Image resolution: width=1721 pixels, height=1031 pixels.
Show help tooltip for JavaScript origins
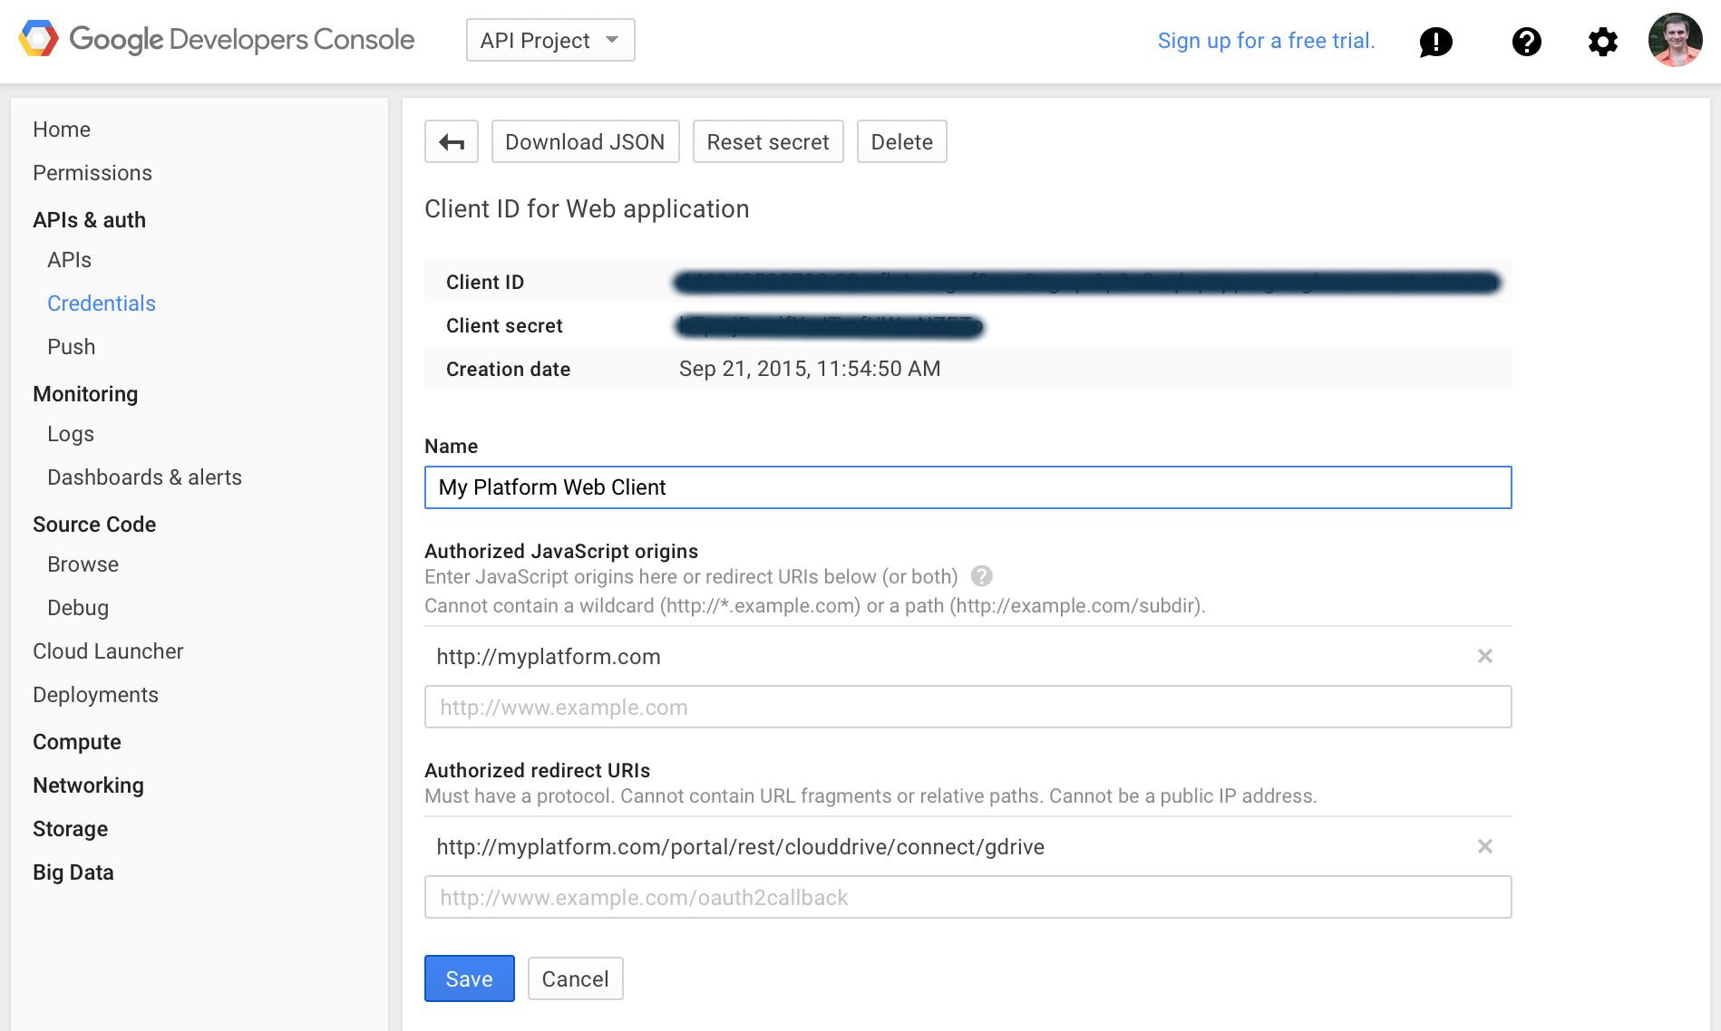[x=981, y=576]
